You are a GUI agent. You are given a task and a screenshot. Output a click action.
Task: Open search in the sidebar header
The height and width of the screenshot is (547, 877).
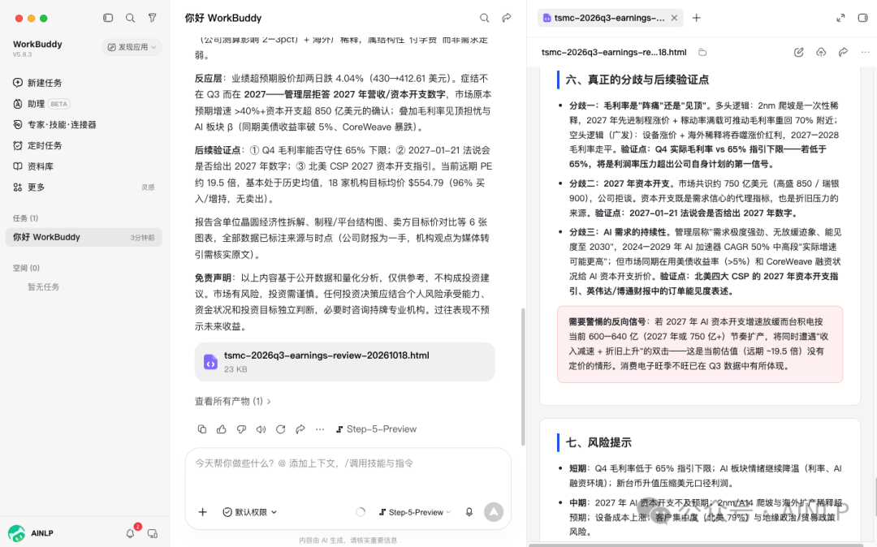[x=130, y=18]
